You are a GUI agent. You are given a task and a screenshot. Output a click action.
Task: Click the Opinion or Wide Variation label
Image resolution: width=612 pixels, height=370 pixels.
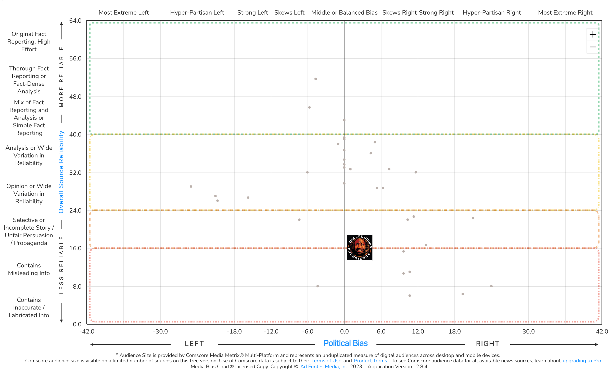(29, 194)
